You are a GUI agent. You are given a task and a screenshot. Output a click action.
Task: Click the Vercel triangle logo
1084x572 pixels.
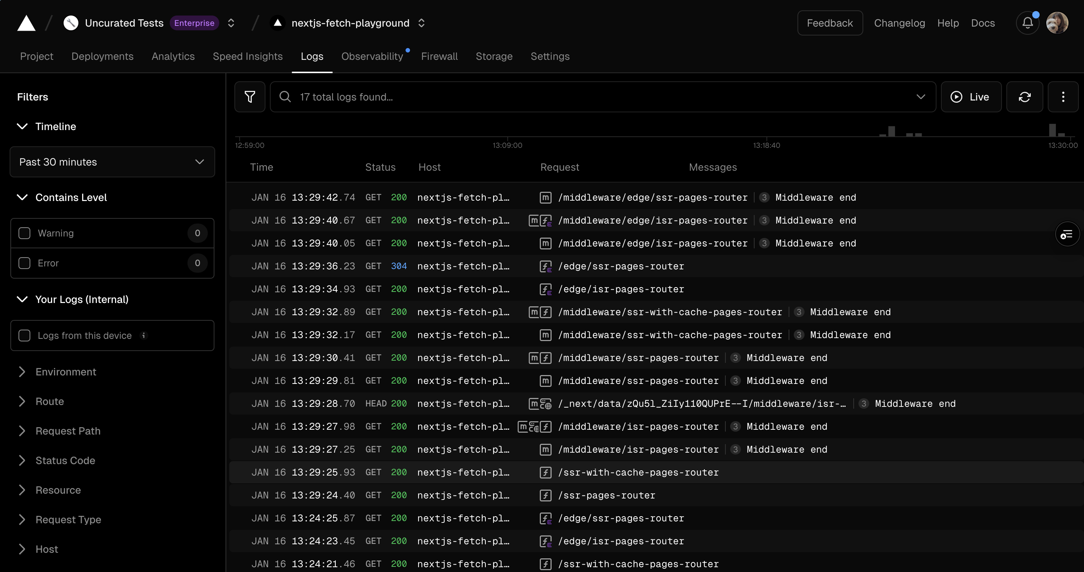[x=26, y=23]
